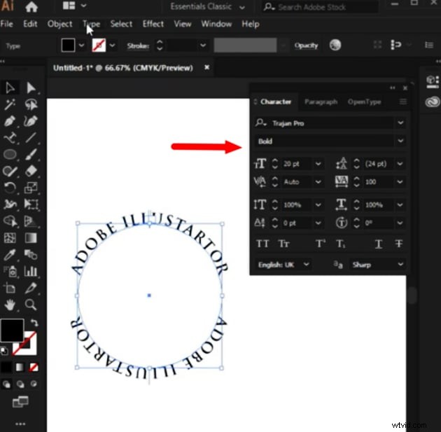
Task: Open the Trajan Pro font family dropdown
Action: tap(400, 123)
